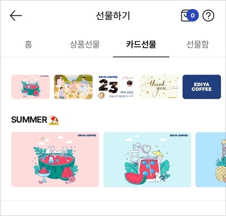Open the light blue watermelon drink card

[x=147, y=160]
